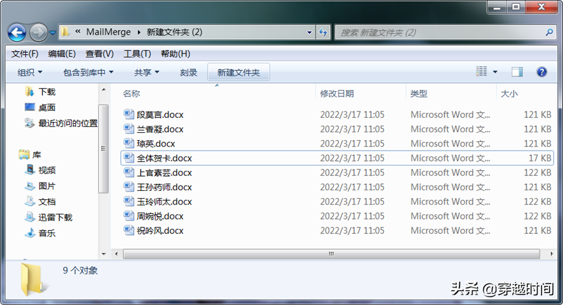Image resolution: width=563 pixels, height=305 pixels.
Task: Open the 帮助(H) menu
Action: point(175,54)
